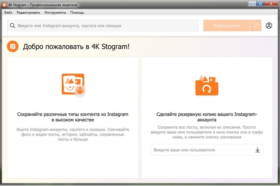This screenshot has width=280, height=186.
Task: Focus the Введите ваше имя пользователя field
Action: pos(207,150)
